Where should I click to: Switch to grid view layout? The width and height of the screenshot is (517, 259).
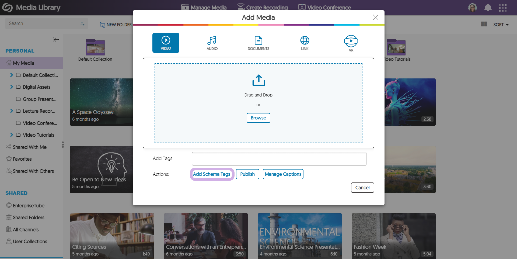pyautogui.click(x=484, y=24)
